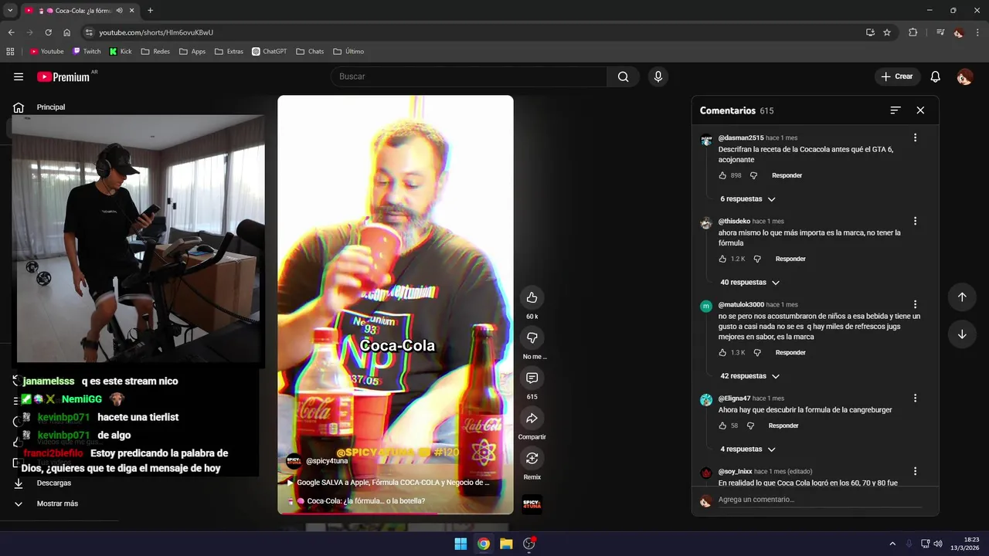Start voice search with microphone icon

tap(658, 76)
